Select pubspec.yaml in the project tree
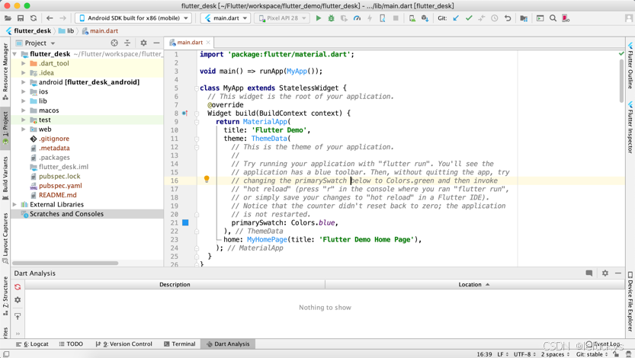 pos(60,186)
